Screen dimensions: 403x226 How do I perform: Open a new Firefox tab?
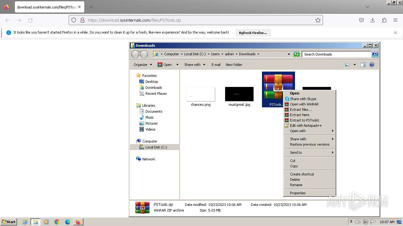91,7
